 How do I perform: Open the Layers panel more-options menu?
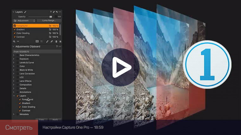point(60,12)
